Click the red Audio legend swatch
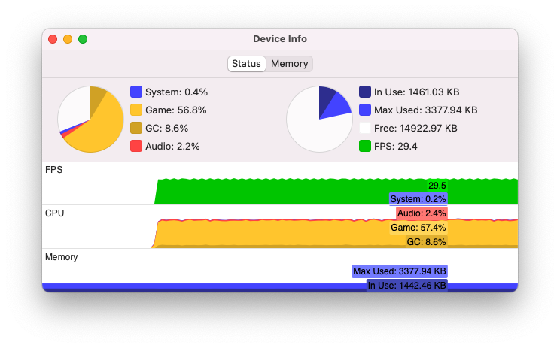The width and height of the screenshot is (560, 348). click(x=136, y=146)
